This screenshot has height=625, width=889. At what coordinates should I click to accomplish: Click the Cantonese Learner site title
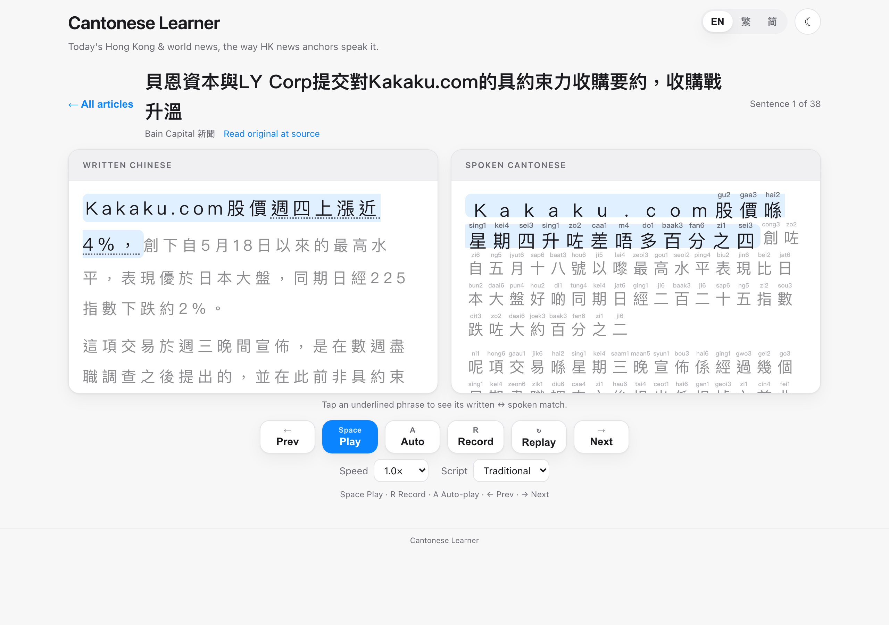144,23
